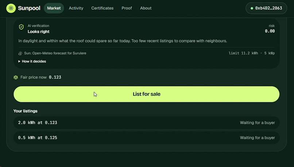
Task: Click Waiting for a buyer on 0.5 kWh listing
Action: [x=258, y=138]
